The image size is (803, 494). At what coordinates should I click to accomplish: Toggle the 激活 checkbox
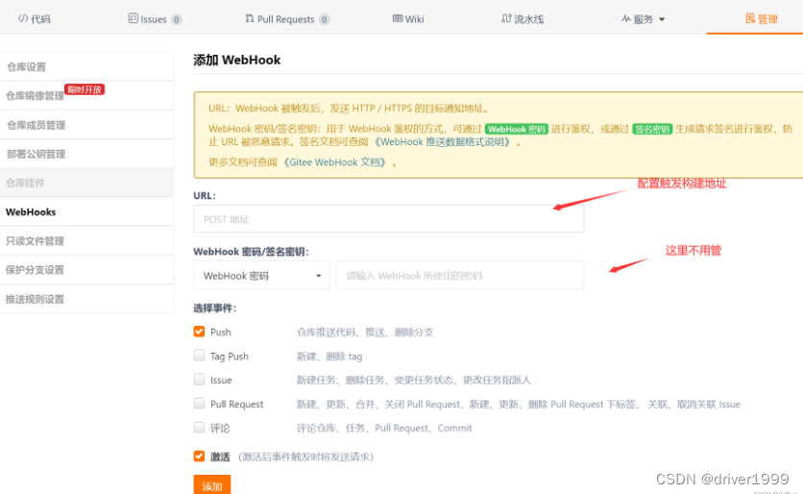pyautogui.click(x=199, y=457)
